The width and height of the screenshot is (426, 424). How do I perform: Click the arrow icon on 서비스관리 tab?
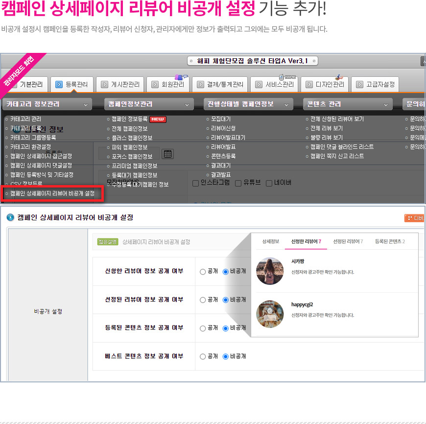pyautogui.click(x=259, y=85)
